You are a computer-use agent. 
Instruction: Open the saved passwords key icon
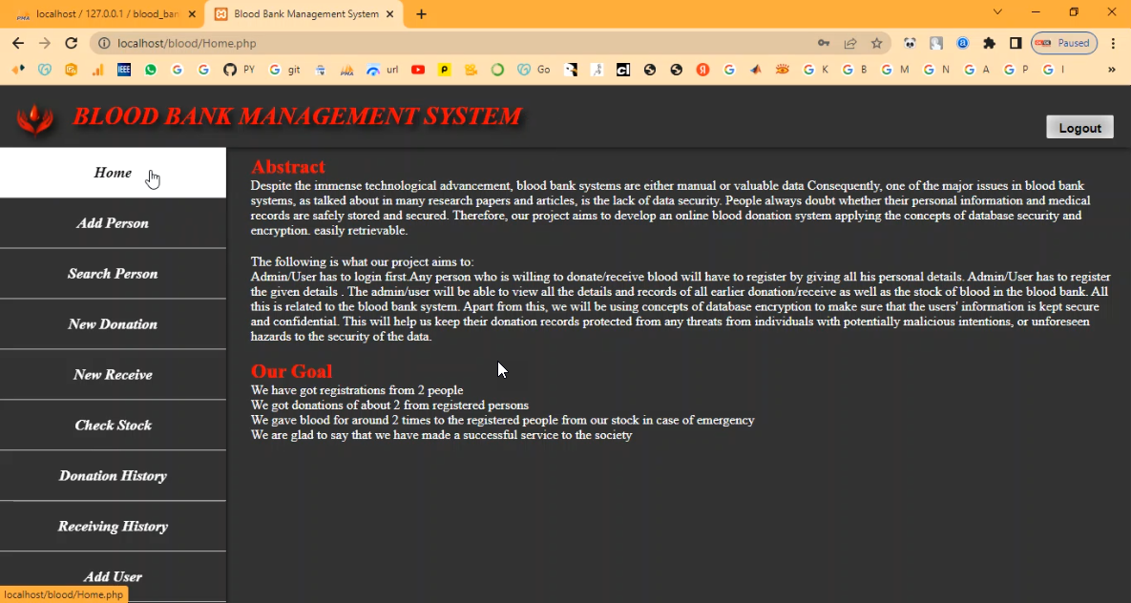(824, 43)
